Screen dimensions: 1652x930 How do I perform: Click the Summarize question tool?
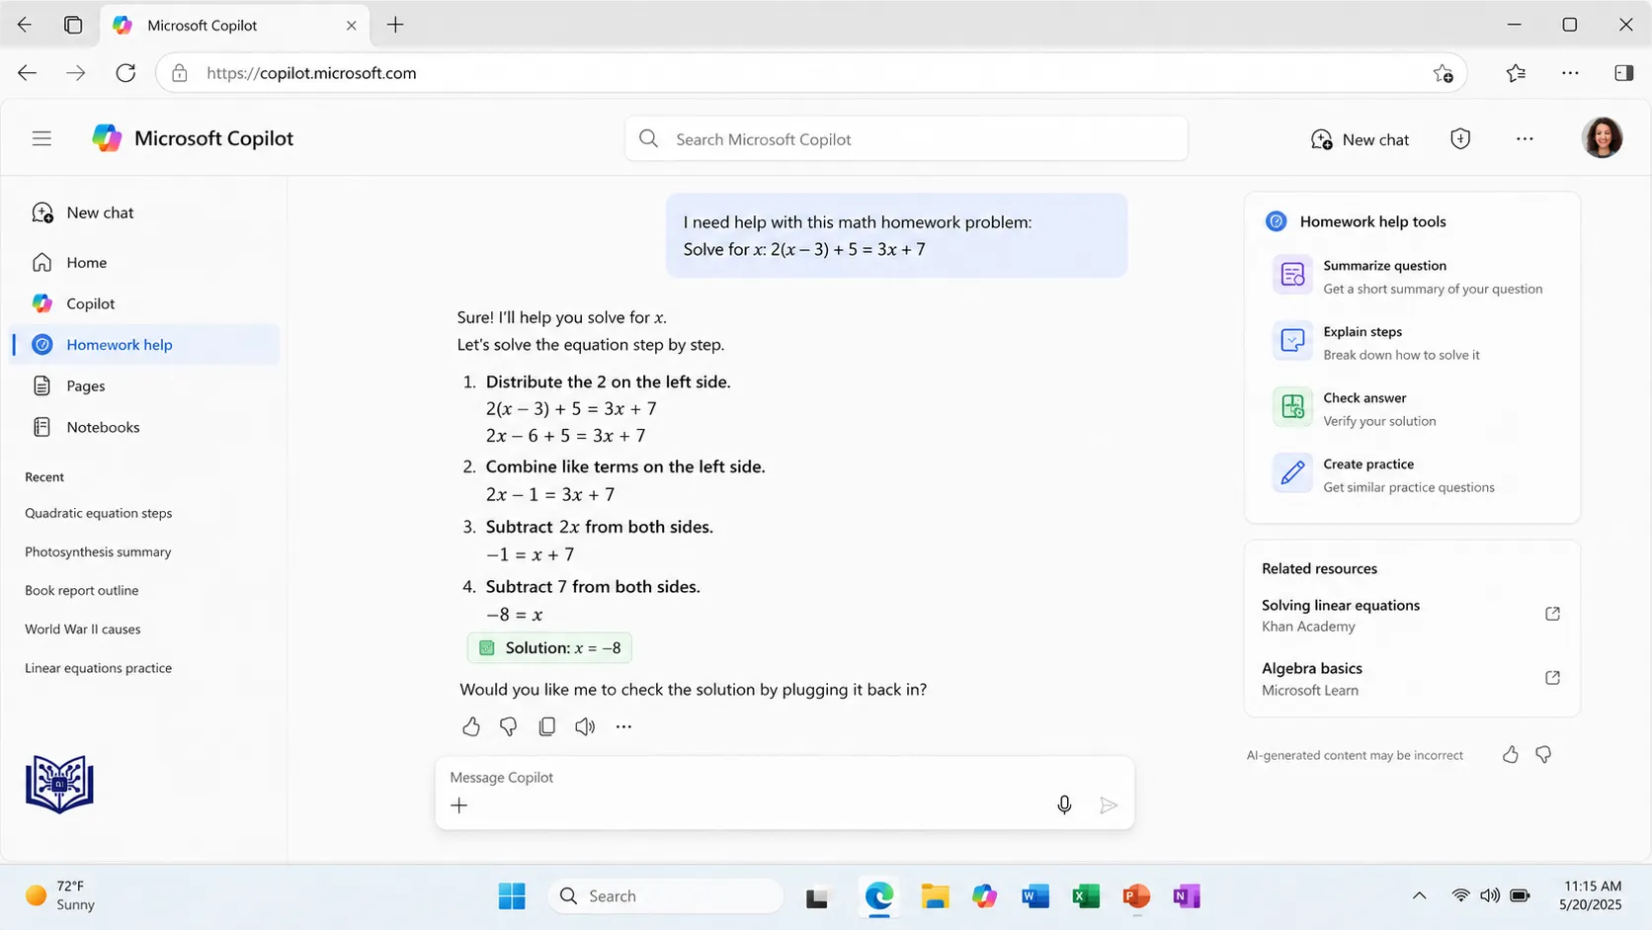pyautogui.click(x=1411, y=276)
